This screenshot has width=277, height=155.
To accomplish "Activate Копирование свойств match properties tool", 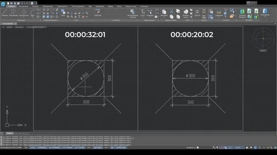I will pos(133,14).
